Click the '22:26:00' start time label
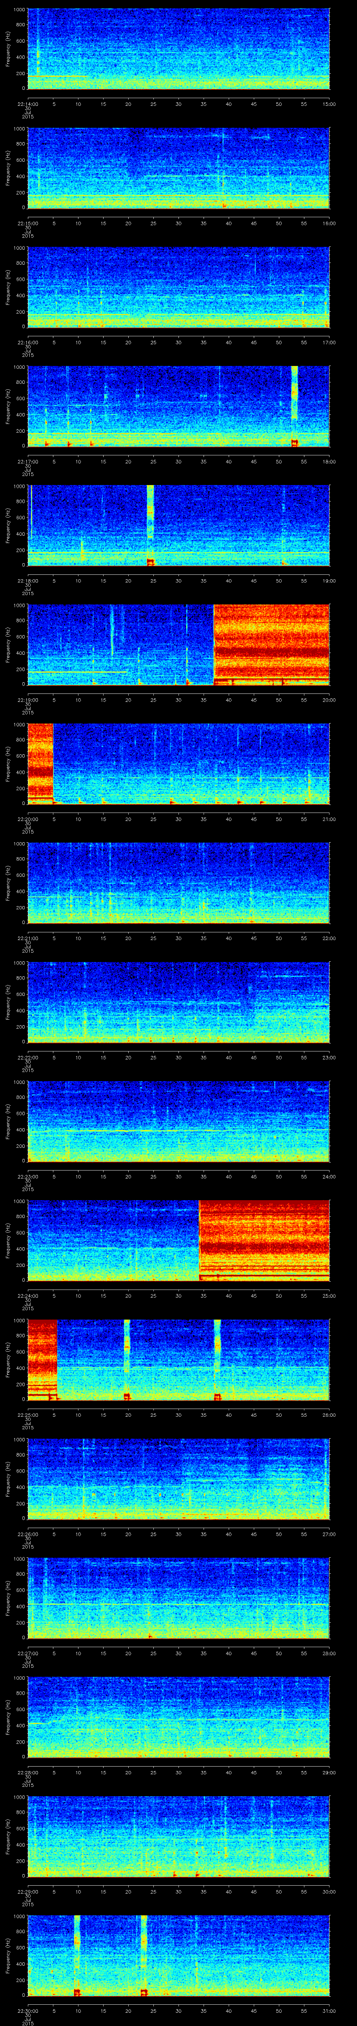Viewport: 357px width, 2026px height. [28, 1534]
